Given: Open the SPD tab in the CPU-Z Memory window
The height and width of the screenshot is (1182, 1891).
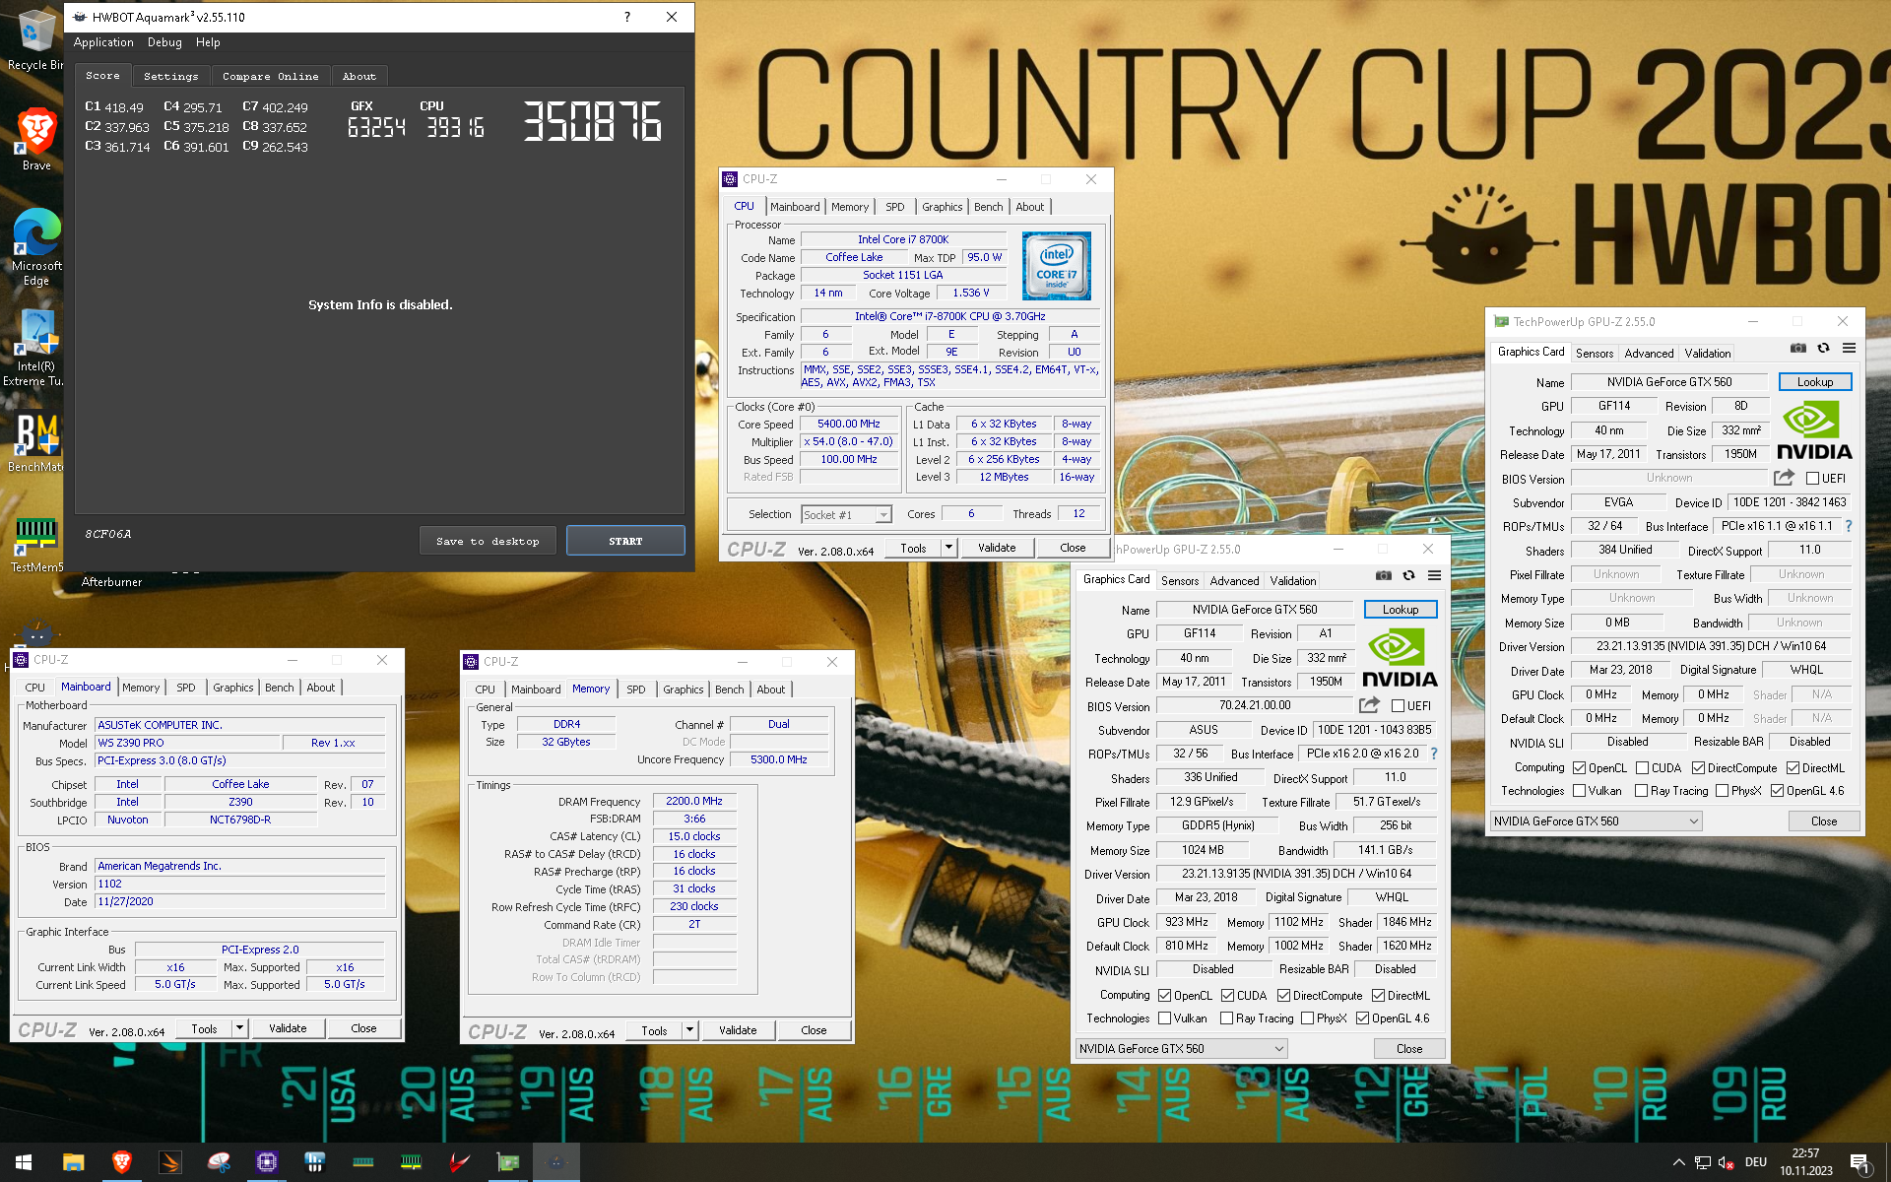Looking at the screenshot, I should (636, 689).
